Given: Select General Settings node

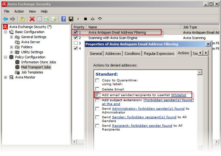Looking at the screenshot, I should click(x=34, y=37).
